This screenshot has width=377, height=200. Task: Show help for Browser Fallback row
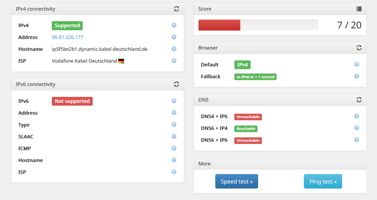point(357,76)
